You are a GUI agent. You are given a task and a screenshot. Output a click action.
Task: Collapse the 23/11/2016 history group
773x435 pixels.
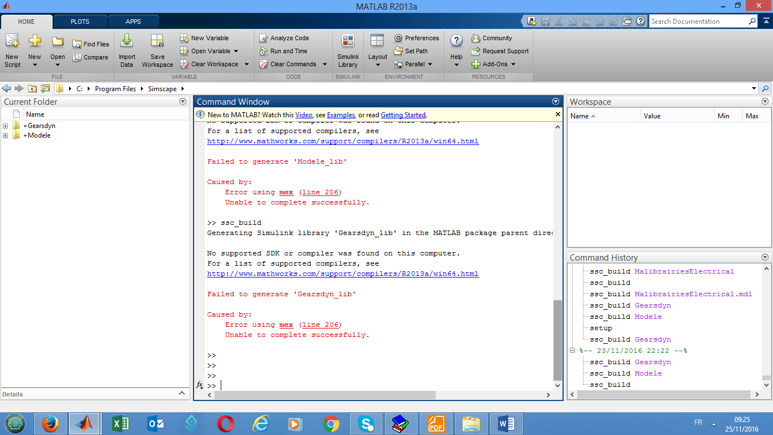573,351
